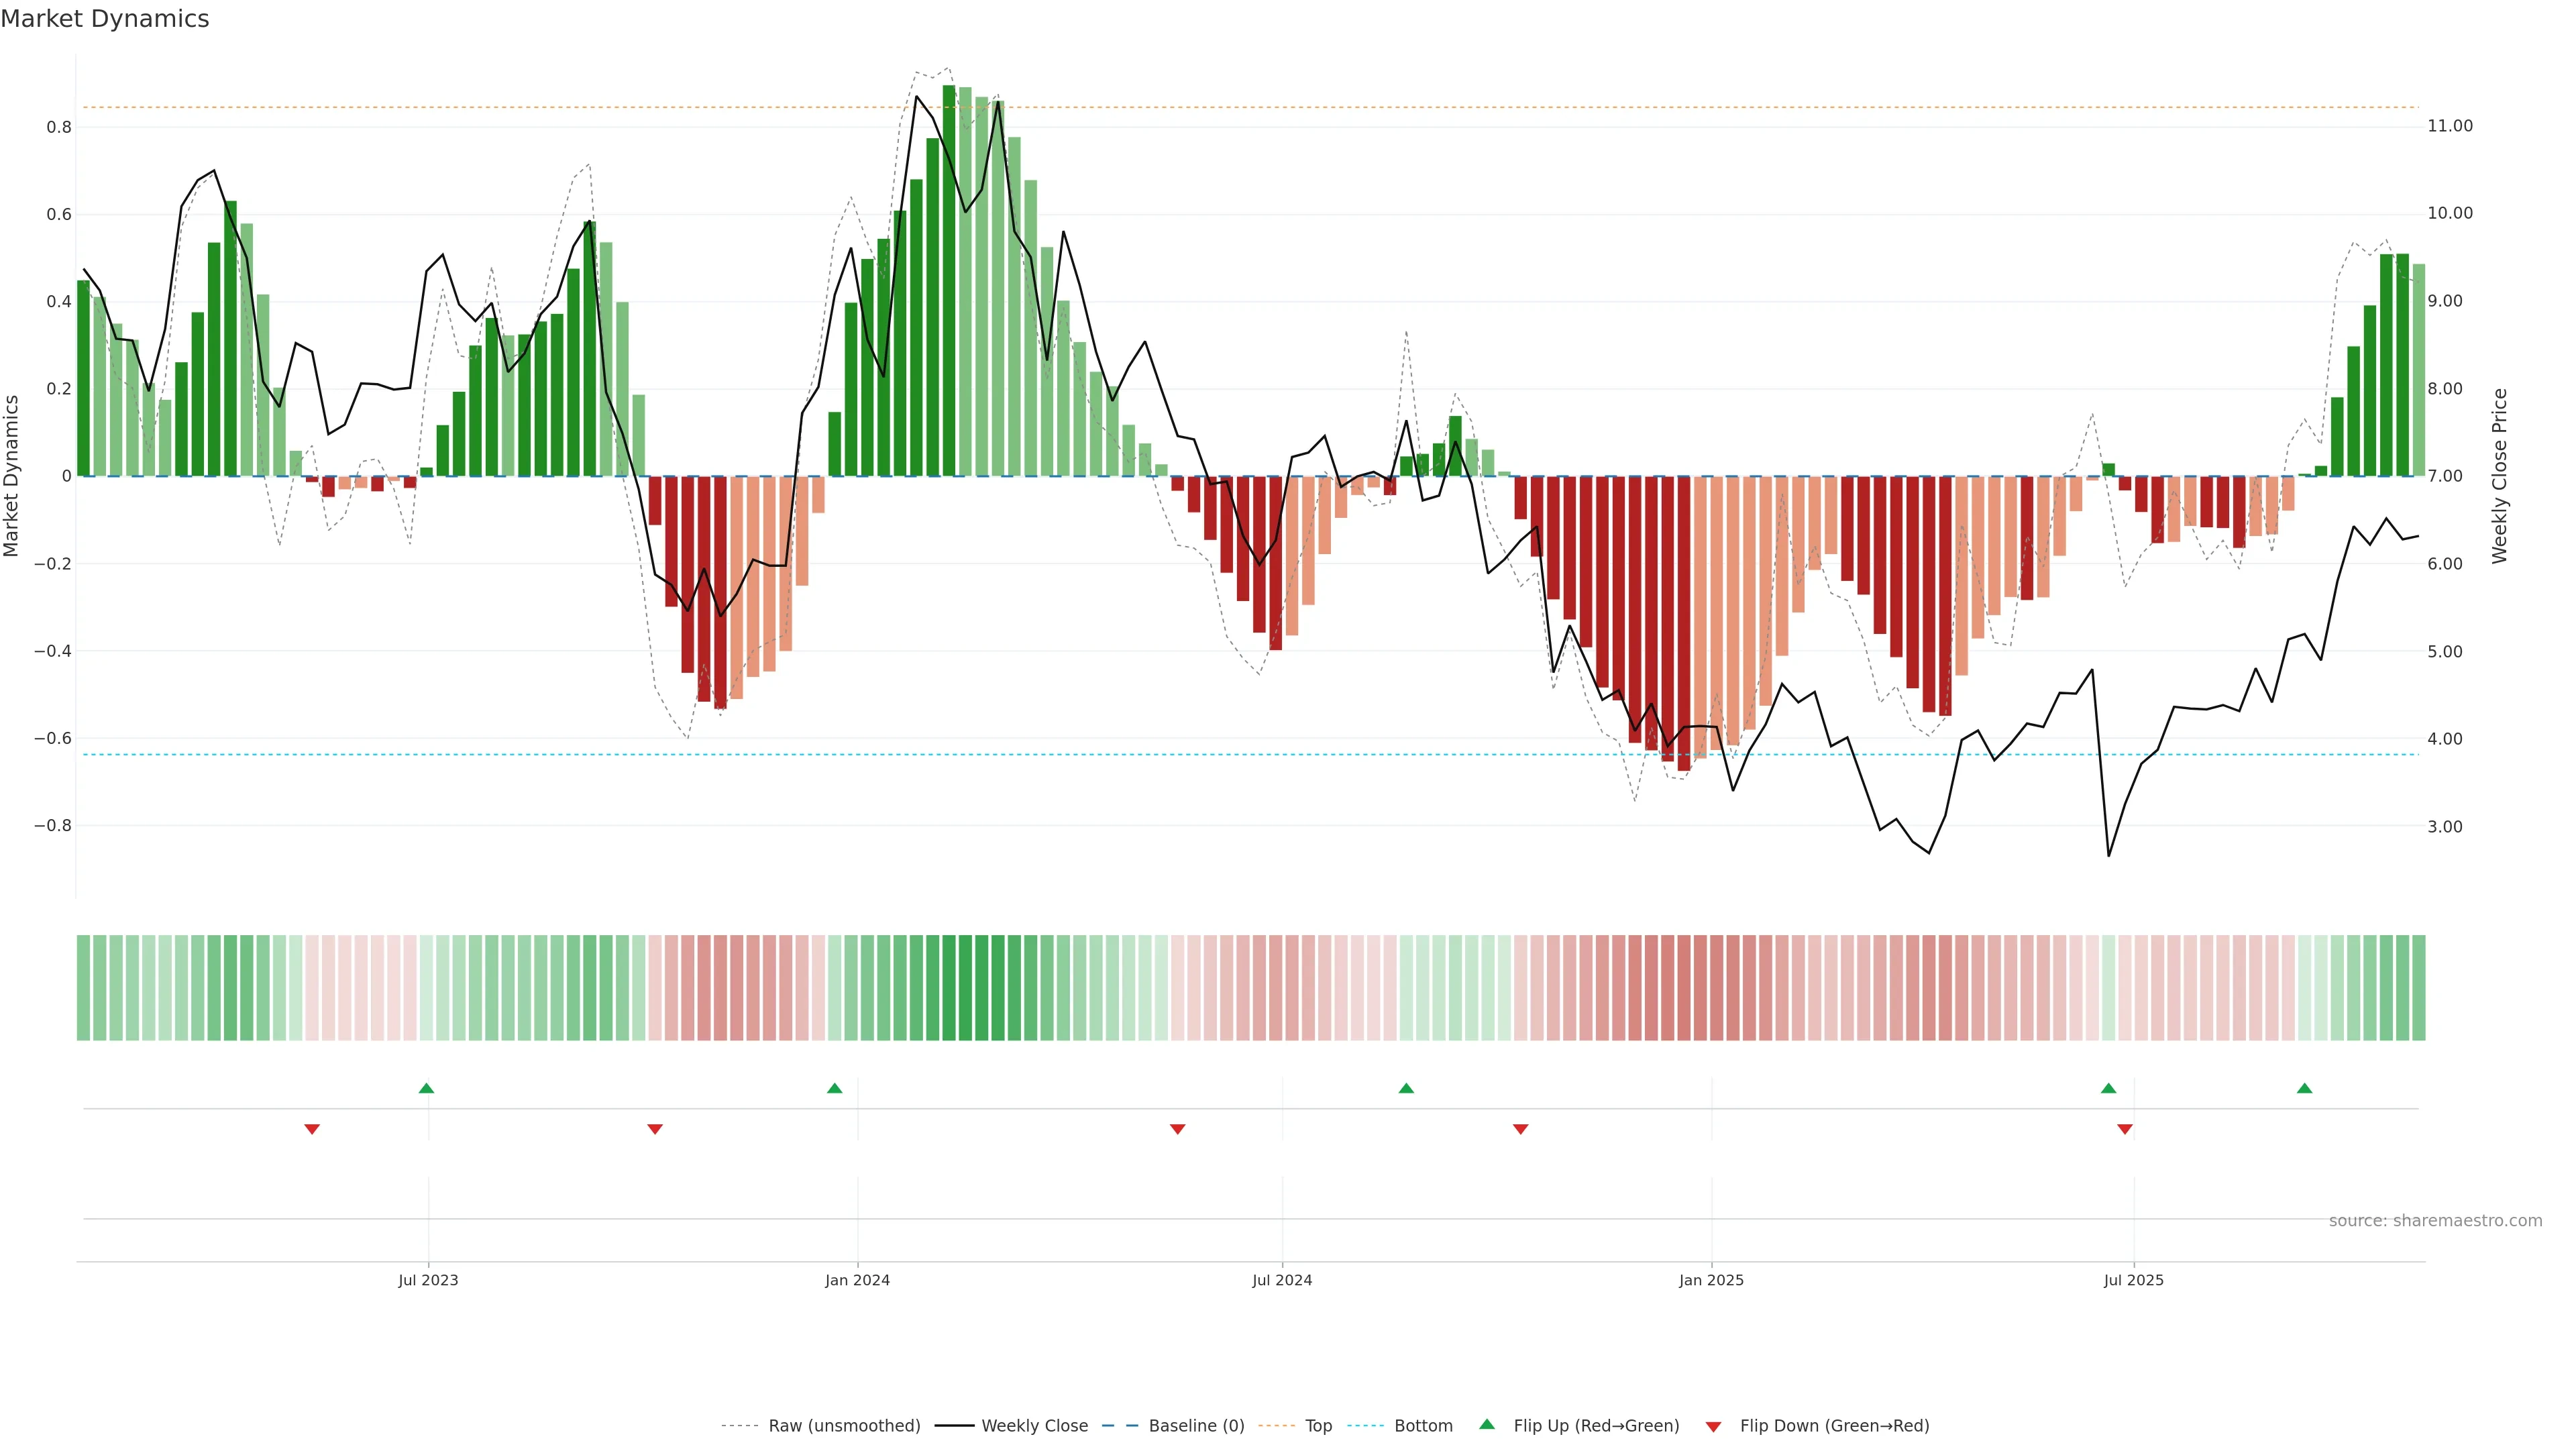Toggle the Baseline (0) legend entry

[x=1196, y=1426]
